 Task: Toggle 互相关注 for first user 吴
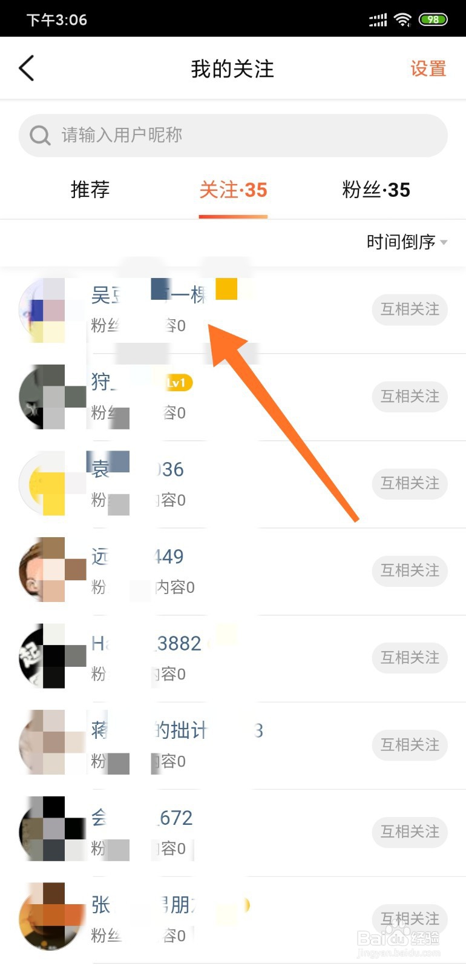pyautogui.click(x=410, y=309)
